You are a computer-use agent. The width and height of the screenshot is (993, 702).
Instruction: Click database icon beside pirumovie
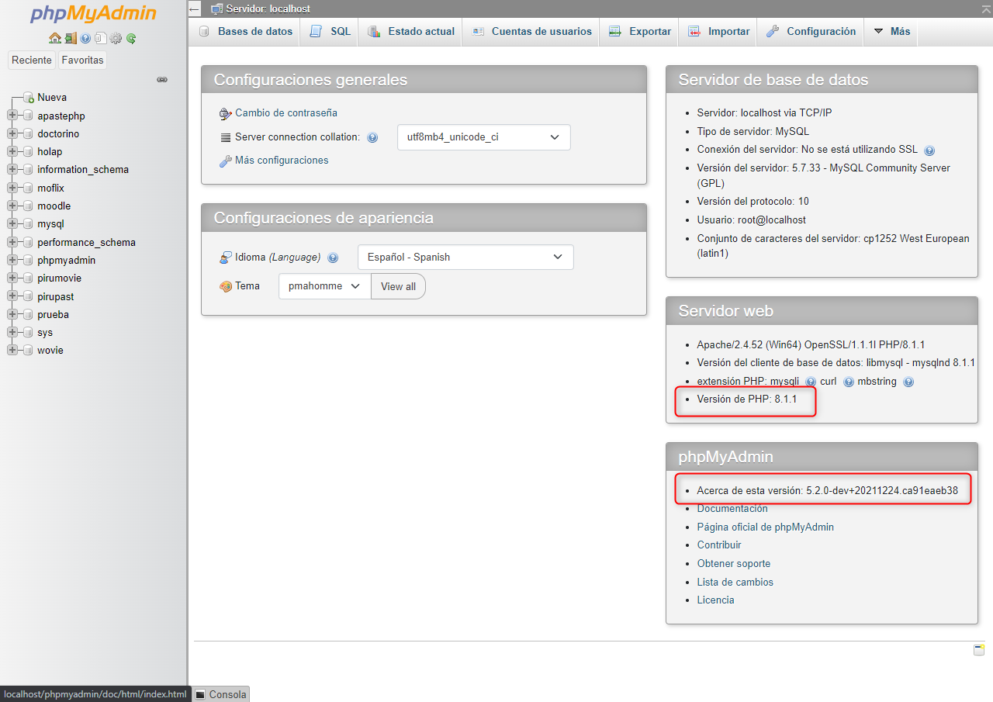[29, 278]
